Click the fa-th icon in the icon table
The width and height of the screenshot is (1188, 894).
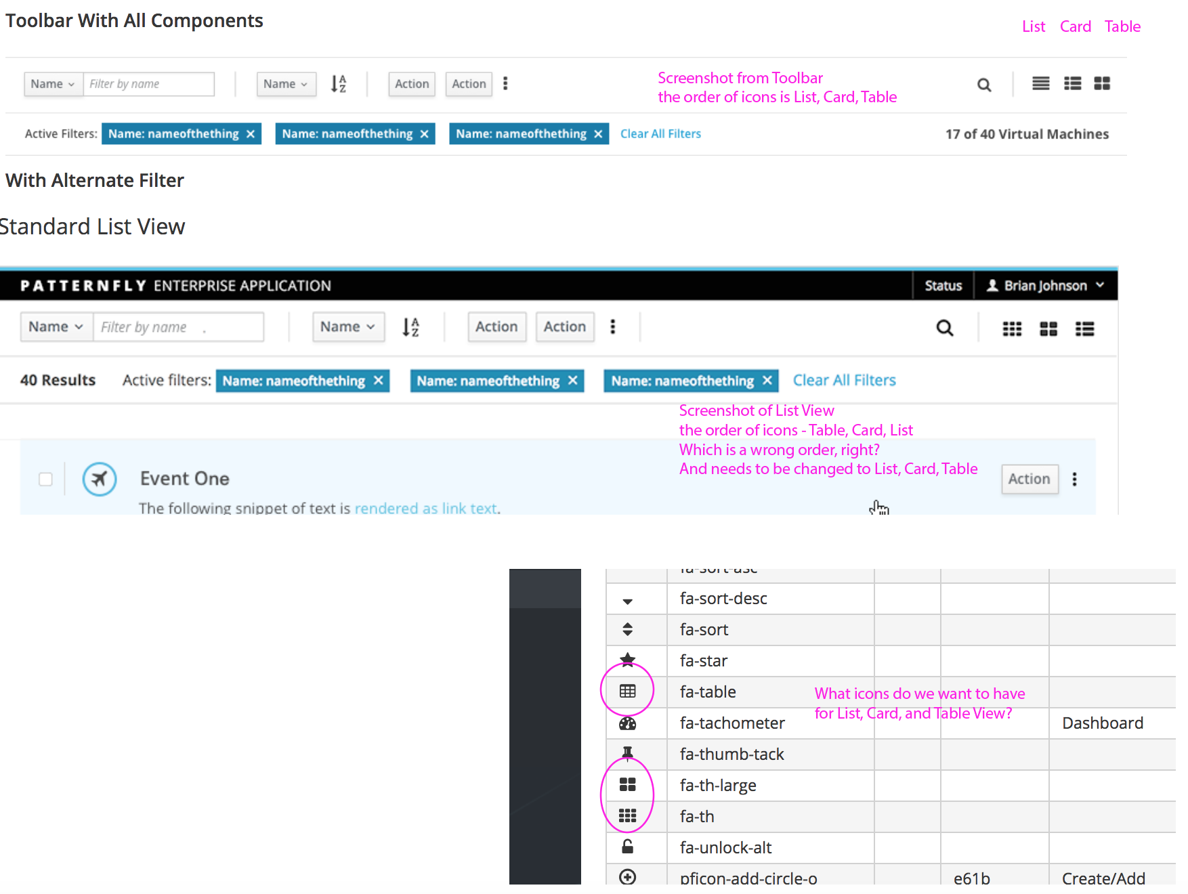tap(628, 815)
